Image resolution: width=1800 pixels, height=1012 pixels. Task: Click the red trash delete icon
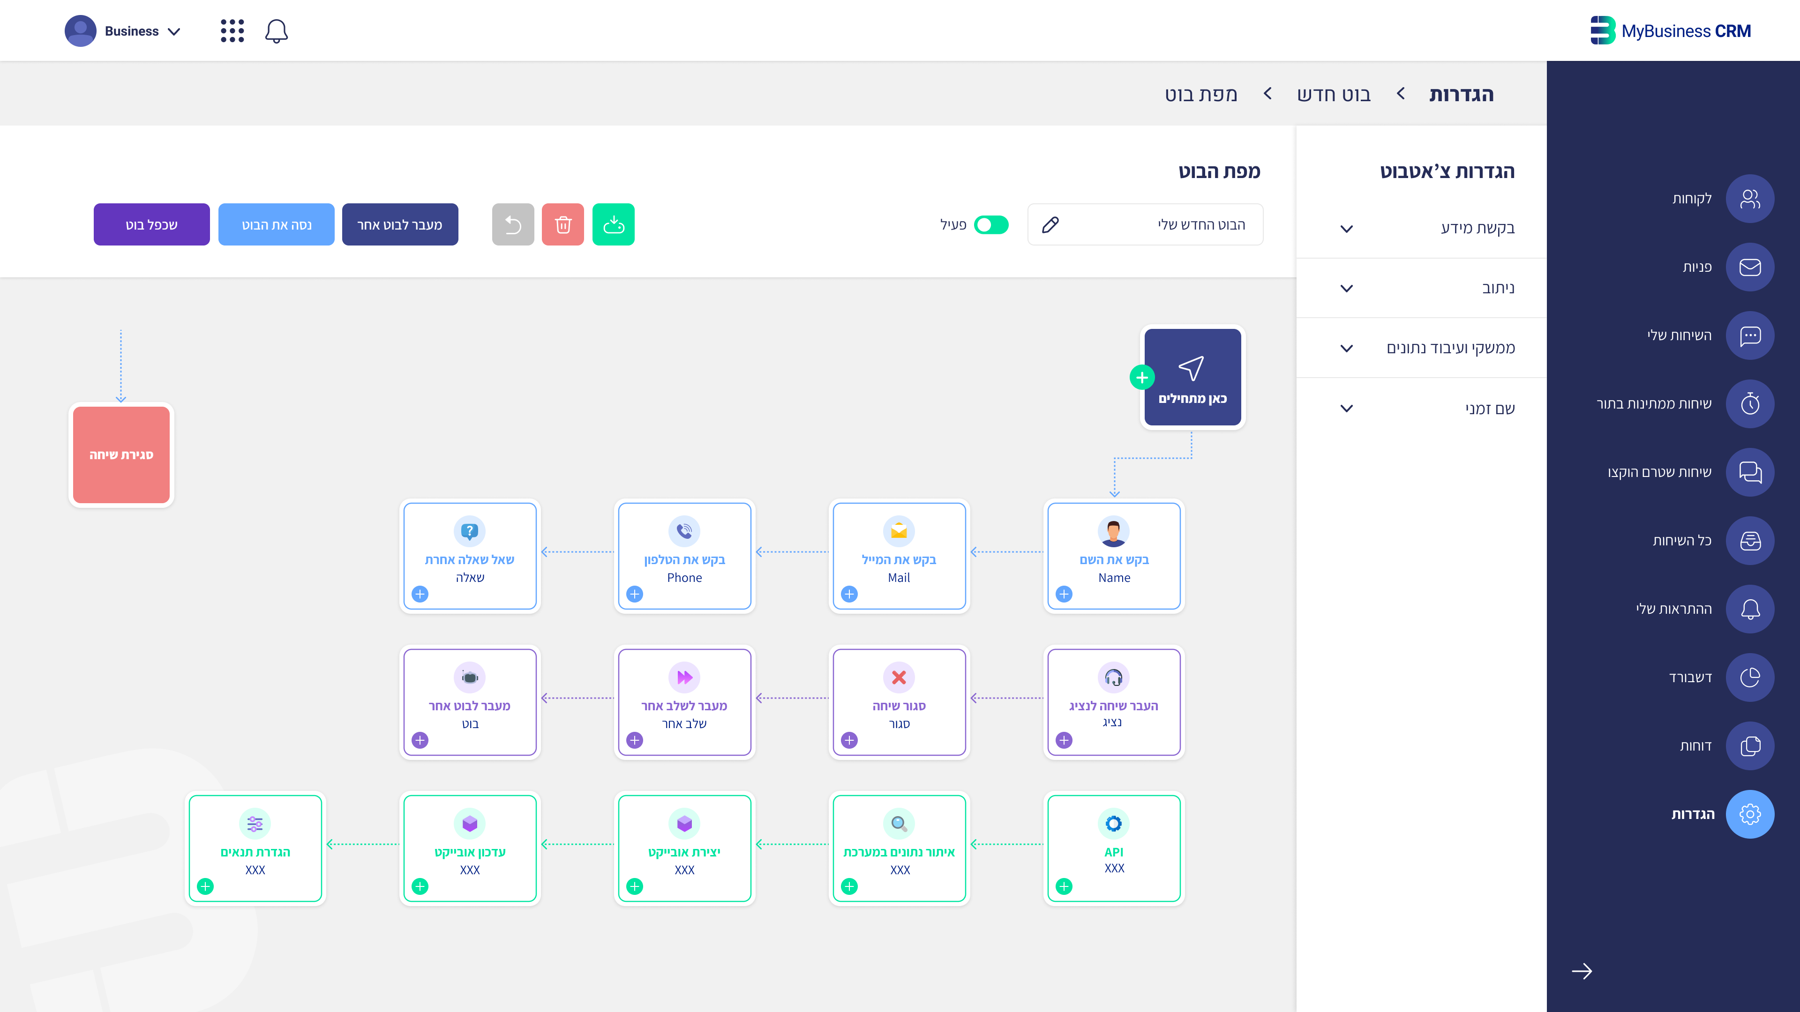[x=562, y=224]
